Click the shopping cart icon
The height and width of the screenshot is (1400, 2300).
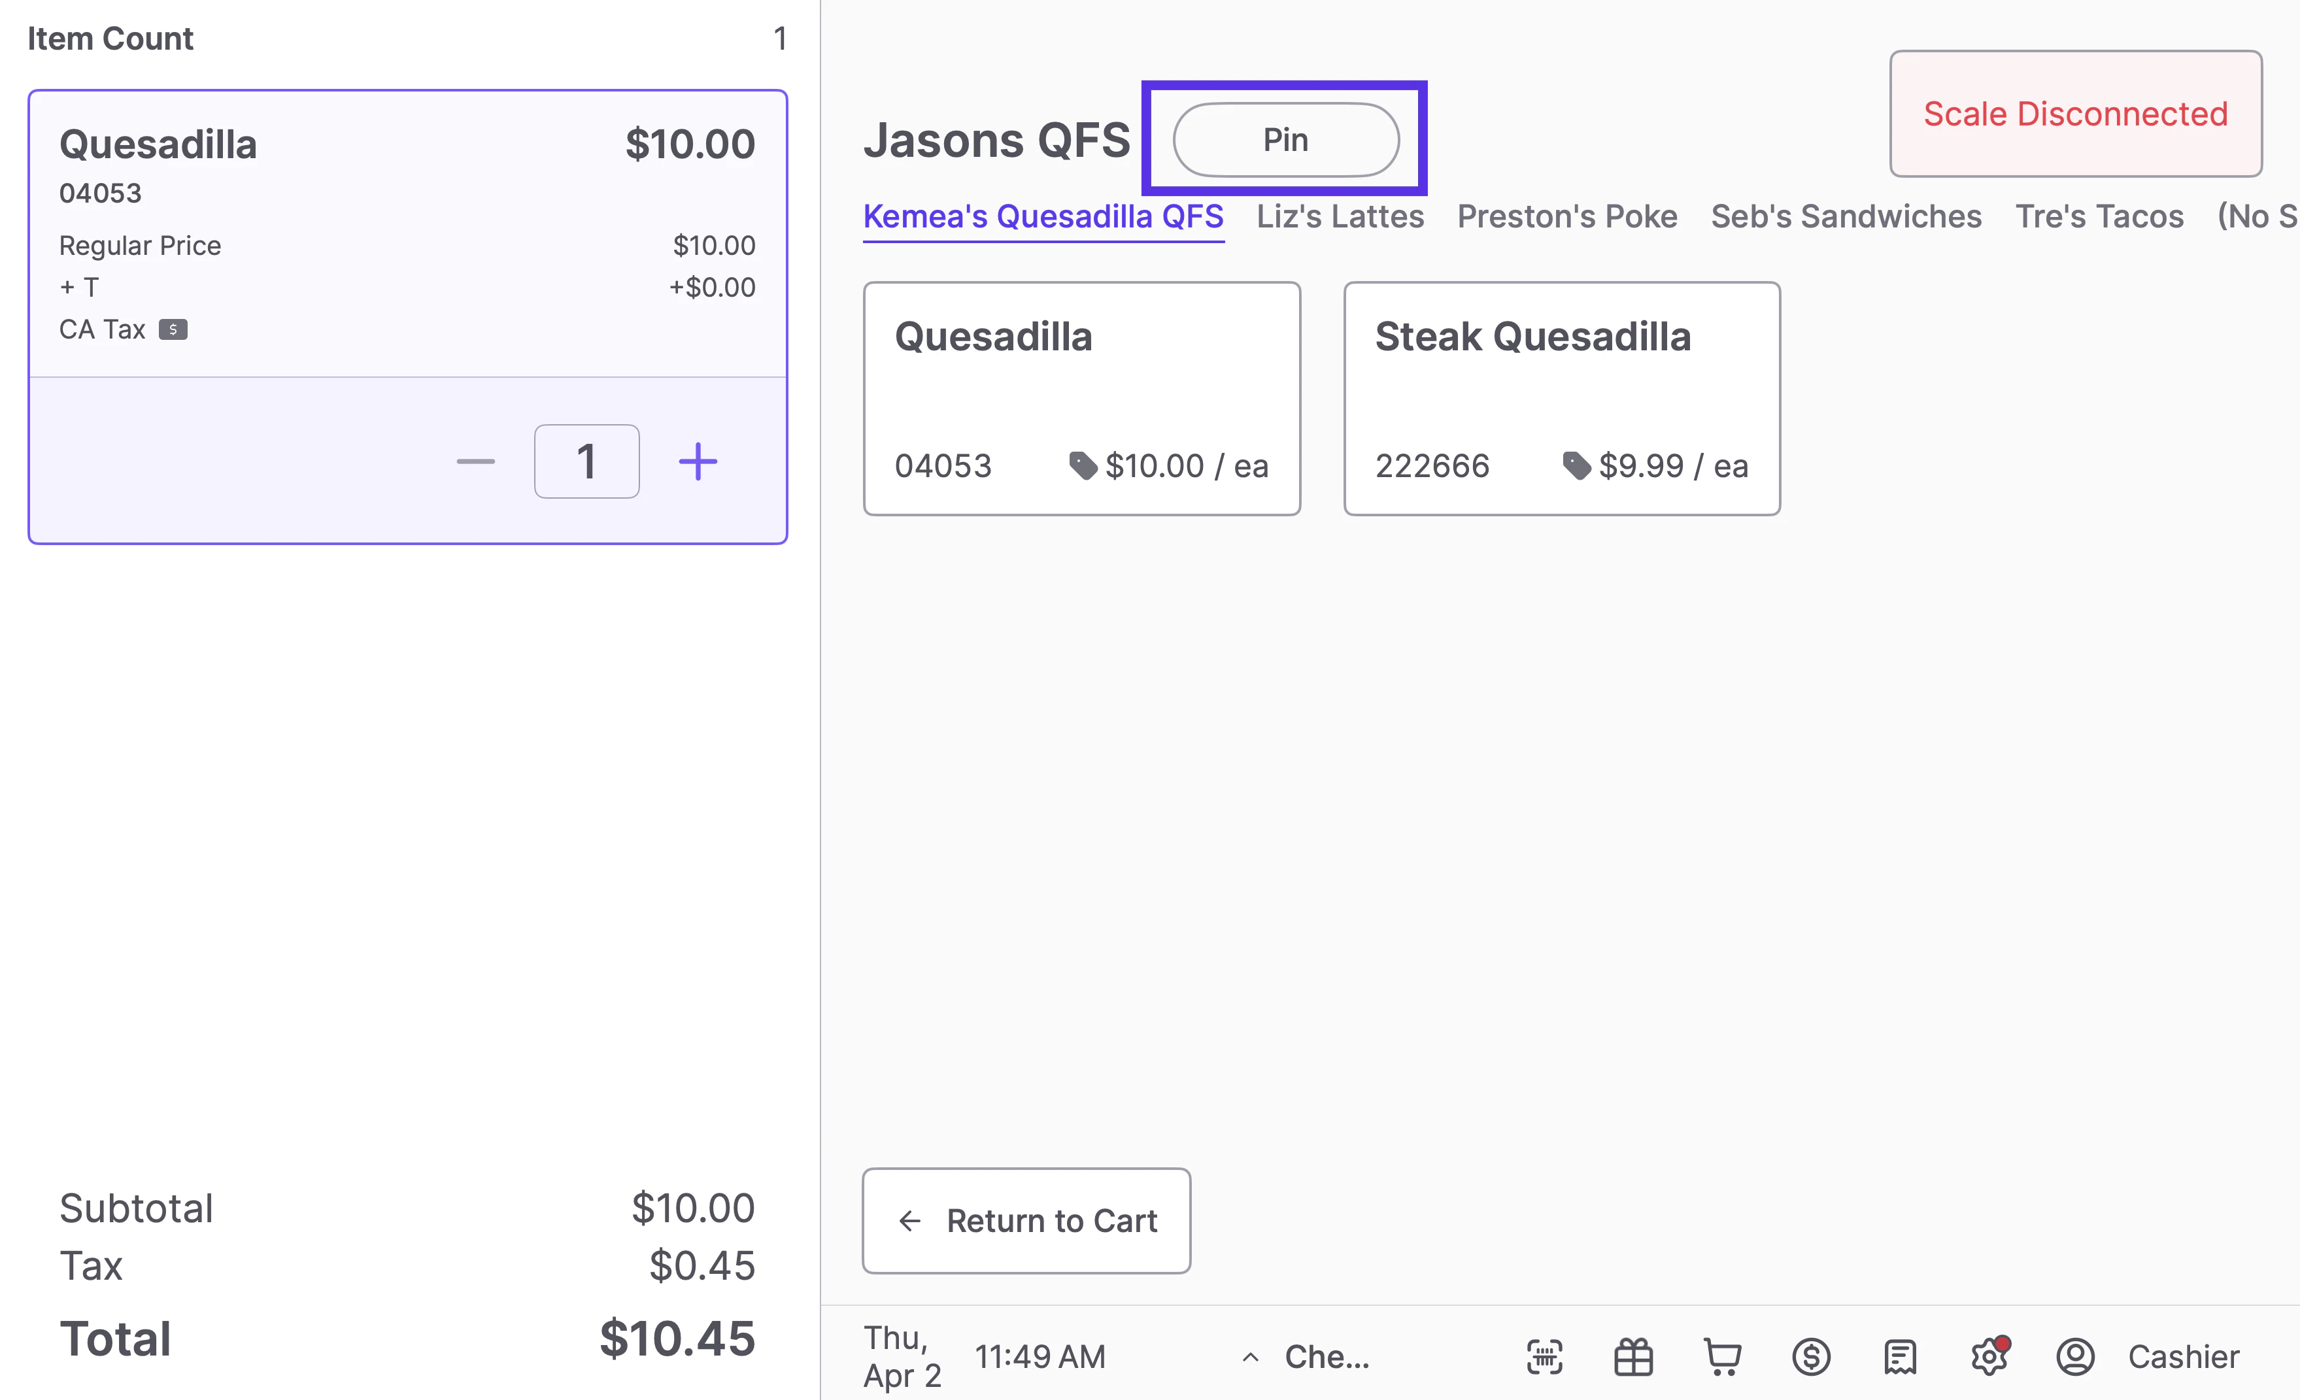click(1722, 1356)
